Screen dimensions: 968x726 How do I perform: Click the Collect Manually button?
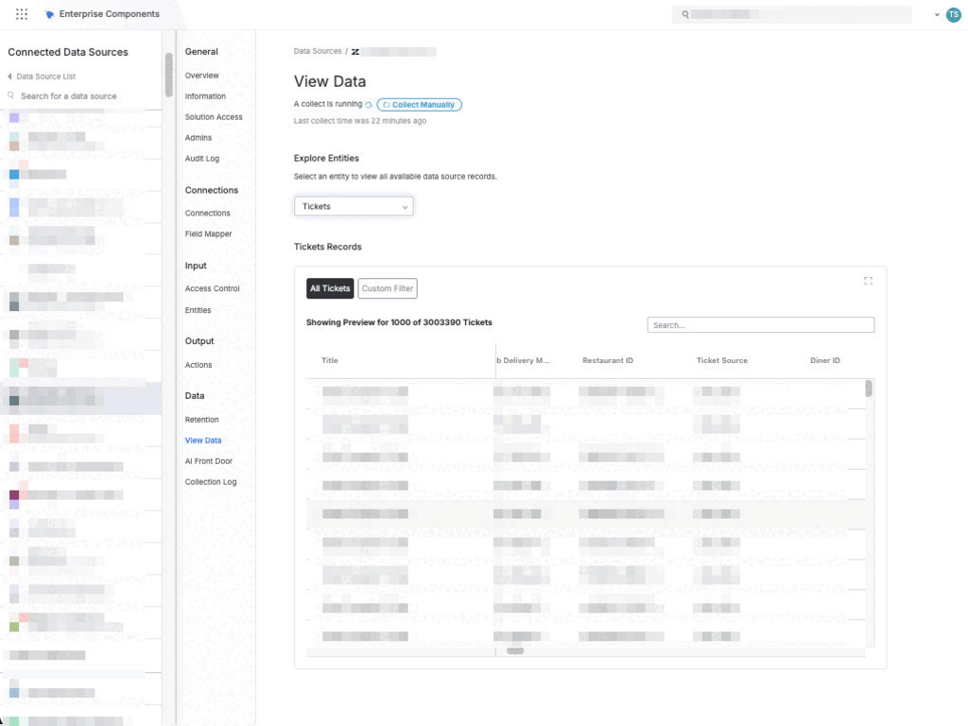(419, 104)
